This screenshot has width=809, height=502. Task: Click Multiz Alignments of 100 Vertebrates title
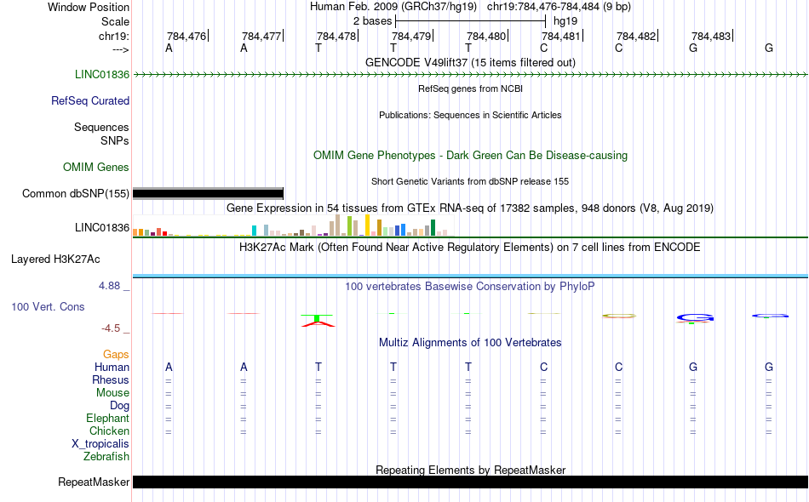(470, 343)
